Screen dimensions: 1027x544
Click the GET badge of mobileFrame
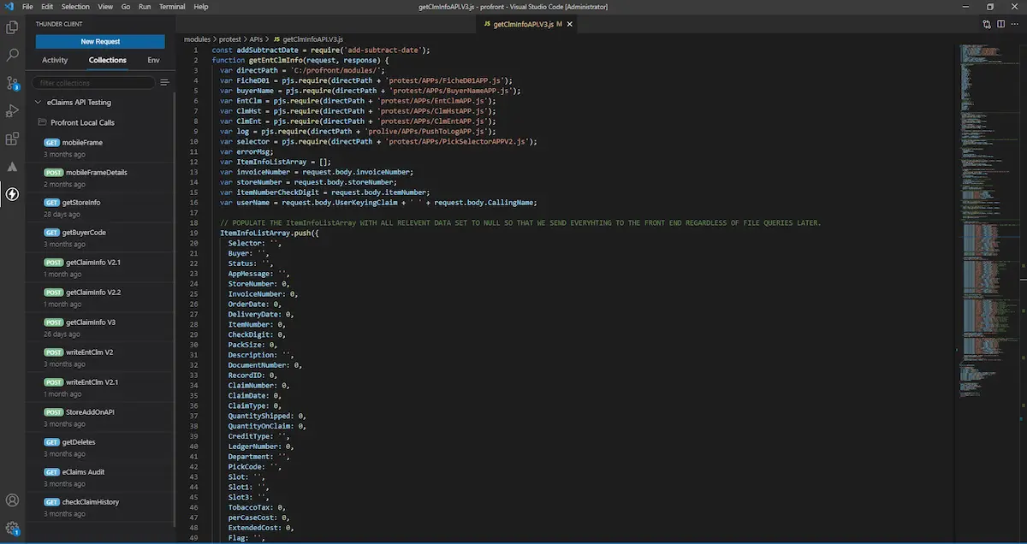(x=51, y=143)
